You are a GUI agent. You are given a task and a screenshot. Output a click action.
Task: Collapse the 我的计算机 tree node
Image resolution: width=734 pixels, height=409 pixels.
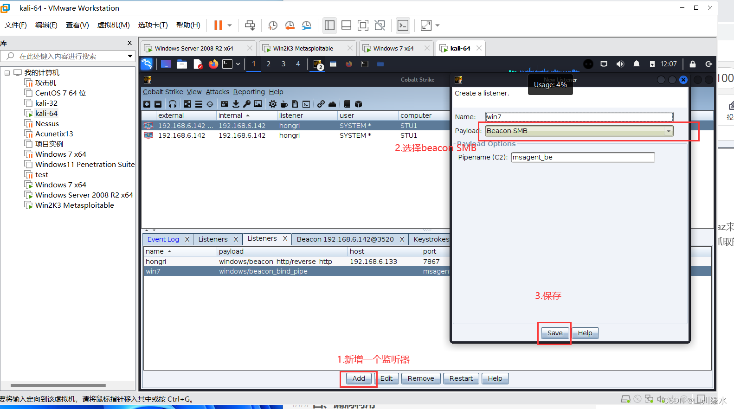(x=7, y=73)
